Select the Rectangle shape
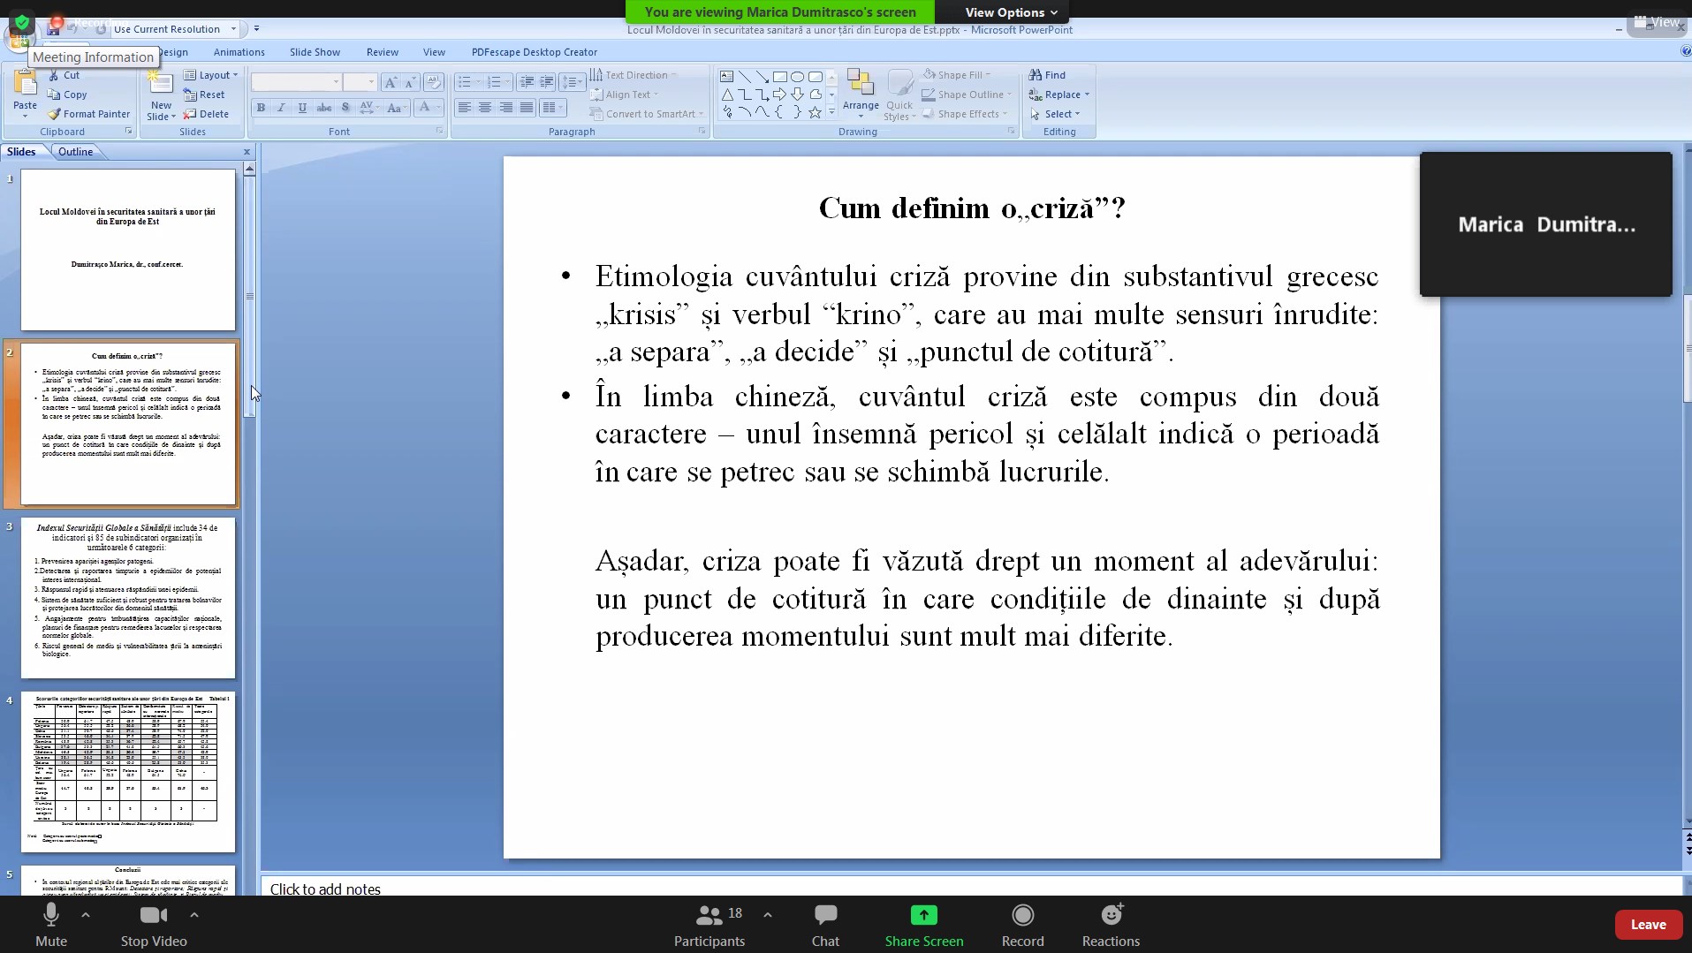This screenshot has height=953, width=1692. pos(779,77)
